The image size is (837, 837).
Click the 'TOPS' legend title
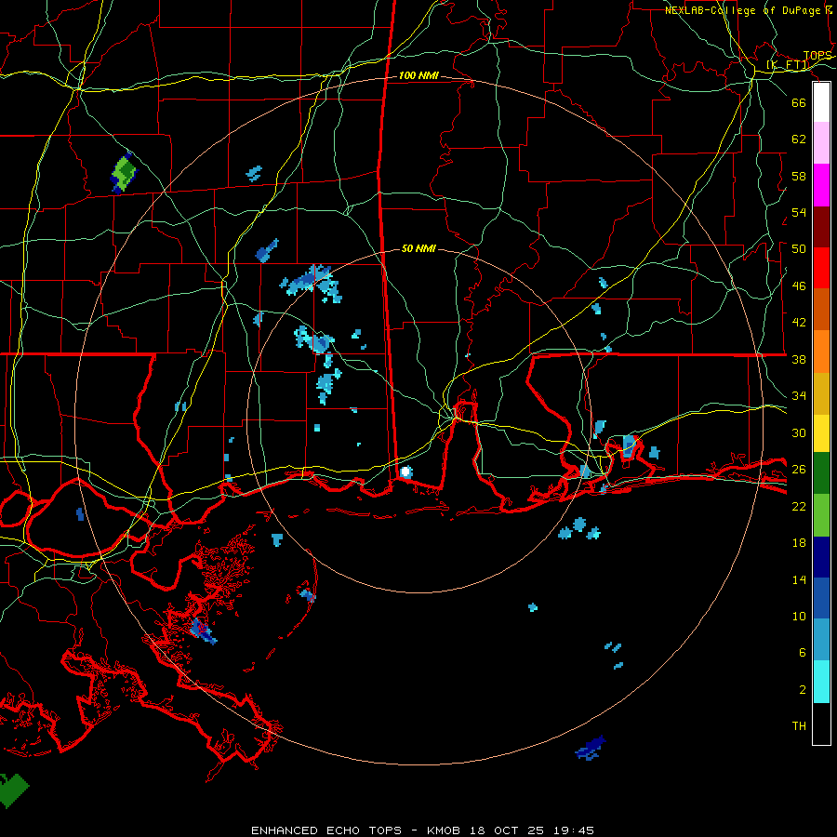click(x=817, y=56)
